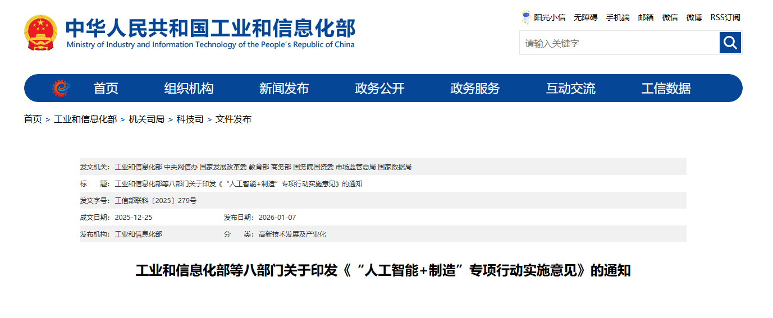Open the 政务服务 navigation item
773x318 pixels.
coord(475,89)
